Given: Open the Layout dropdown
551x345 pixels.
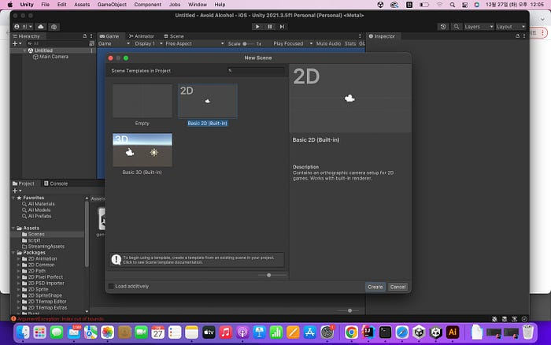Looking at the screenshot, I should 509,27.
